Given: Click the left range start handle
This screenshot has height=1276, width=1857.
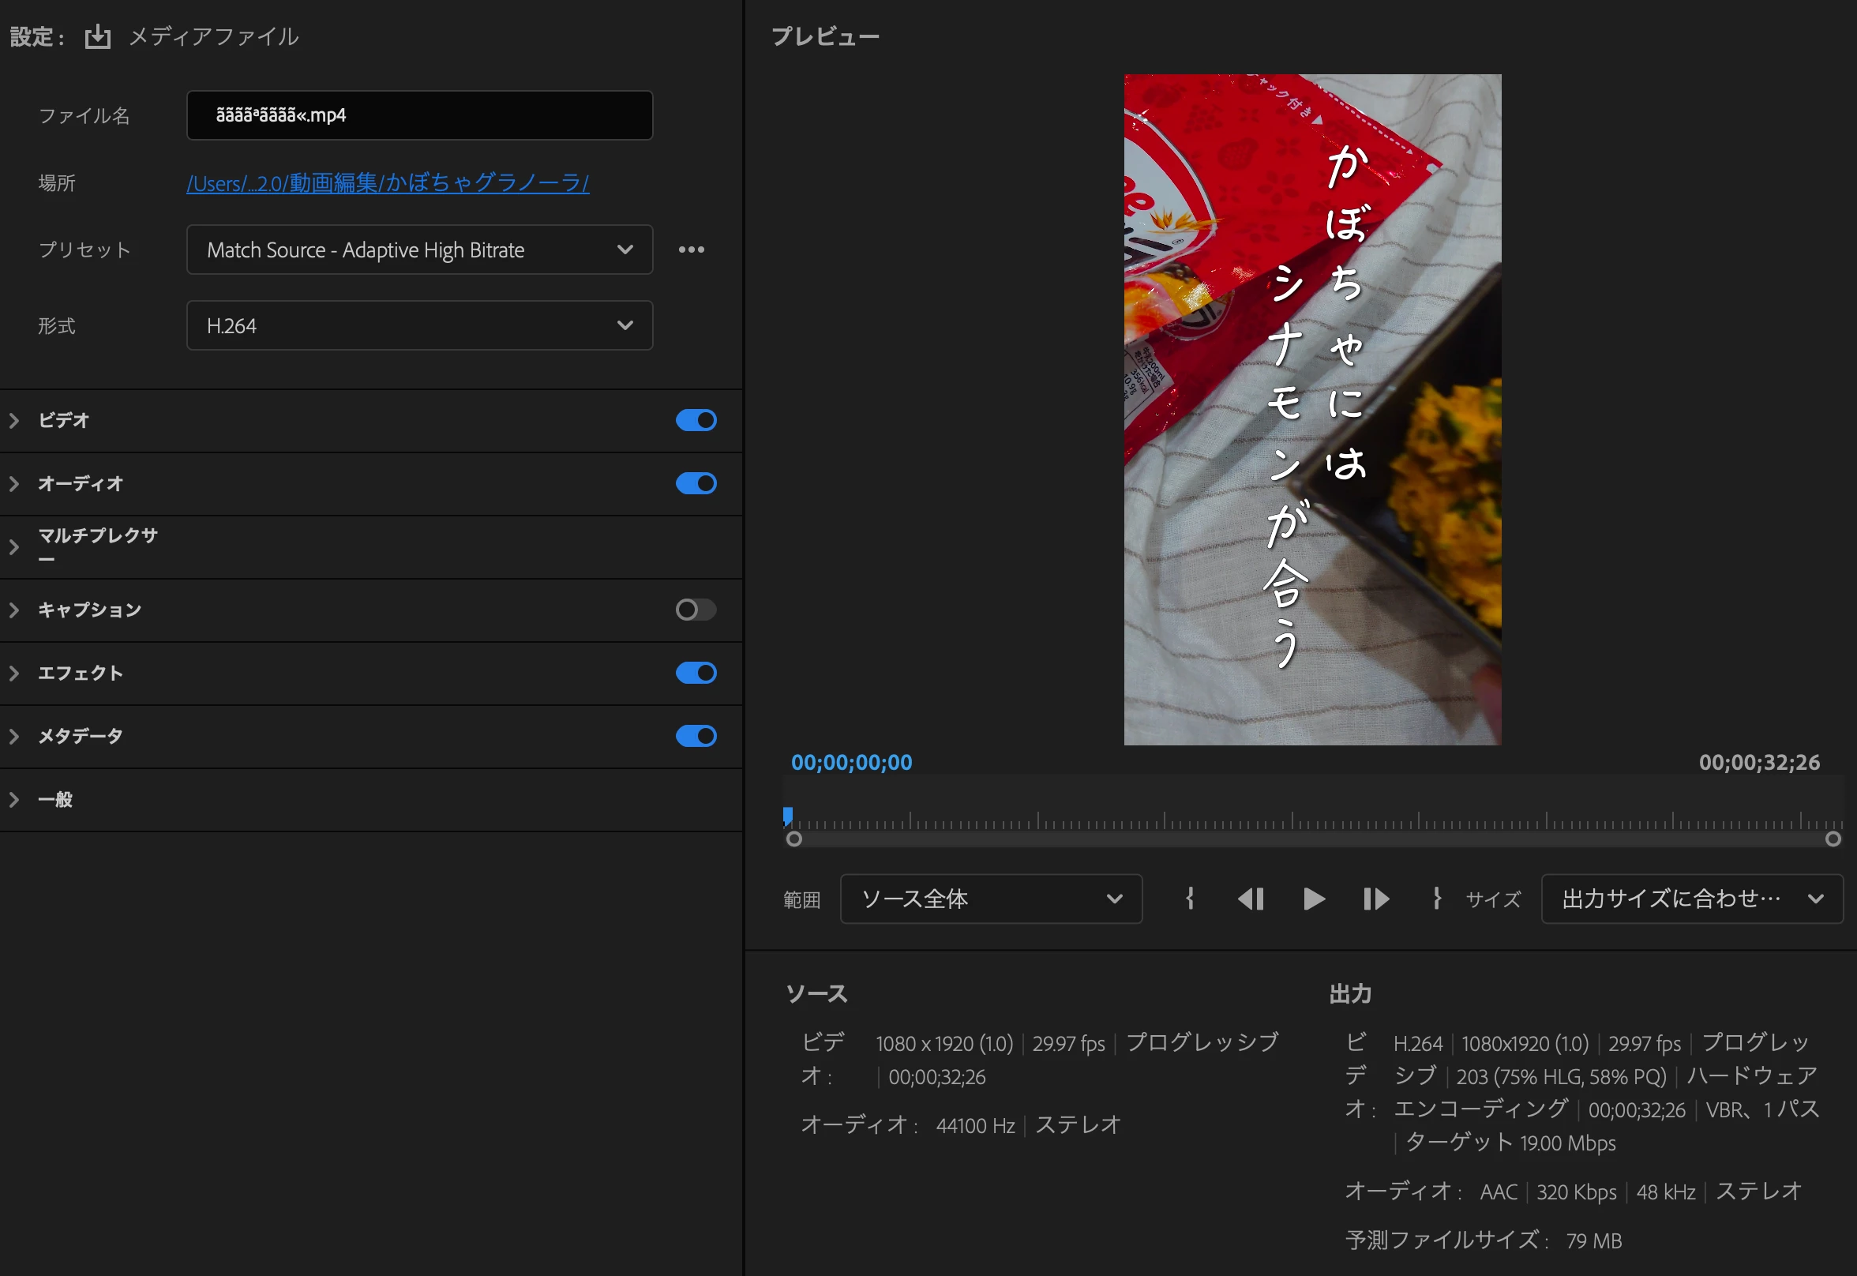Looking at the screenshot, I should [x=793, y=839].
